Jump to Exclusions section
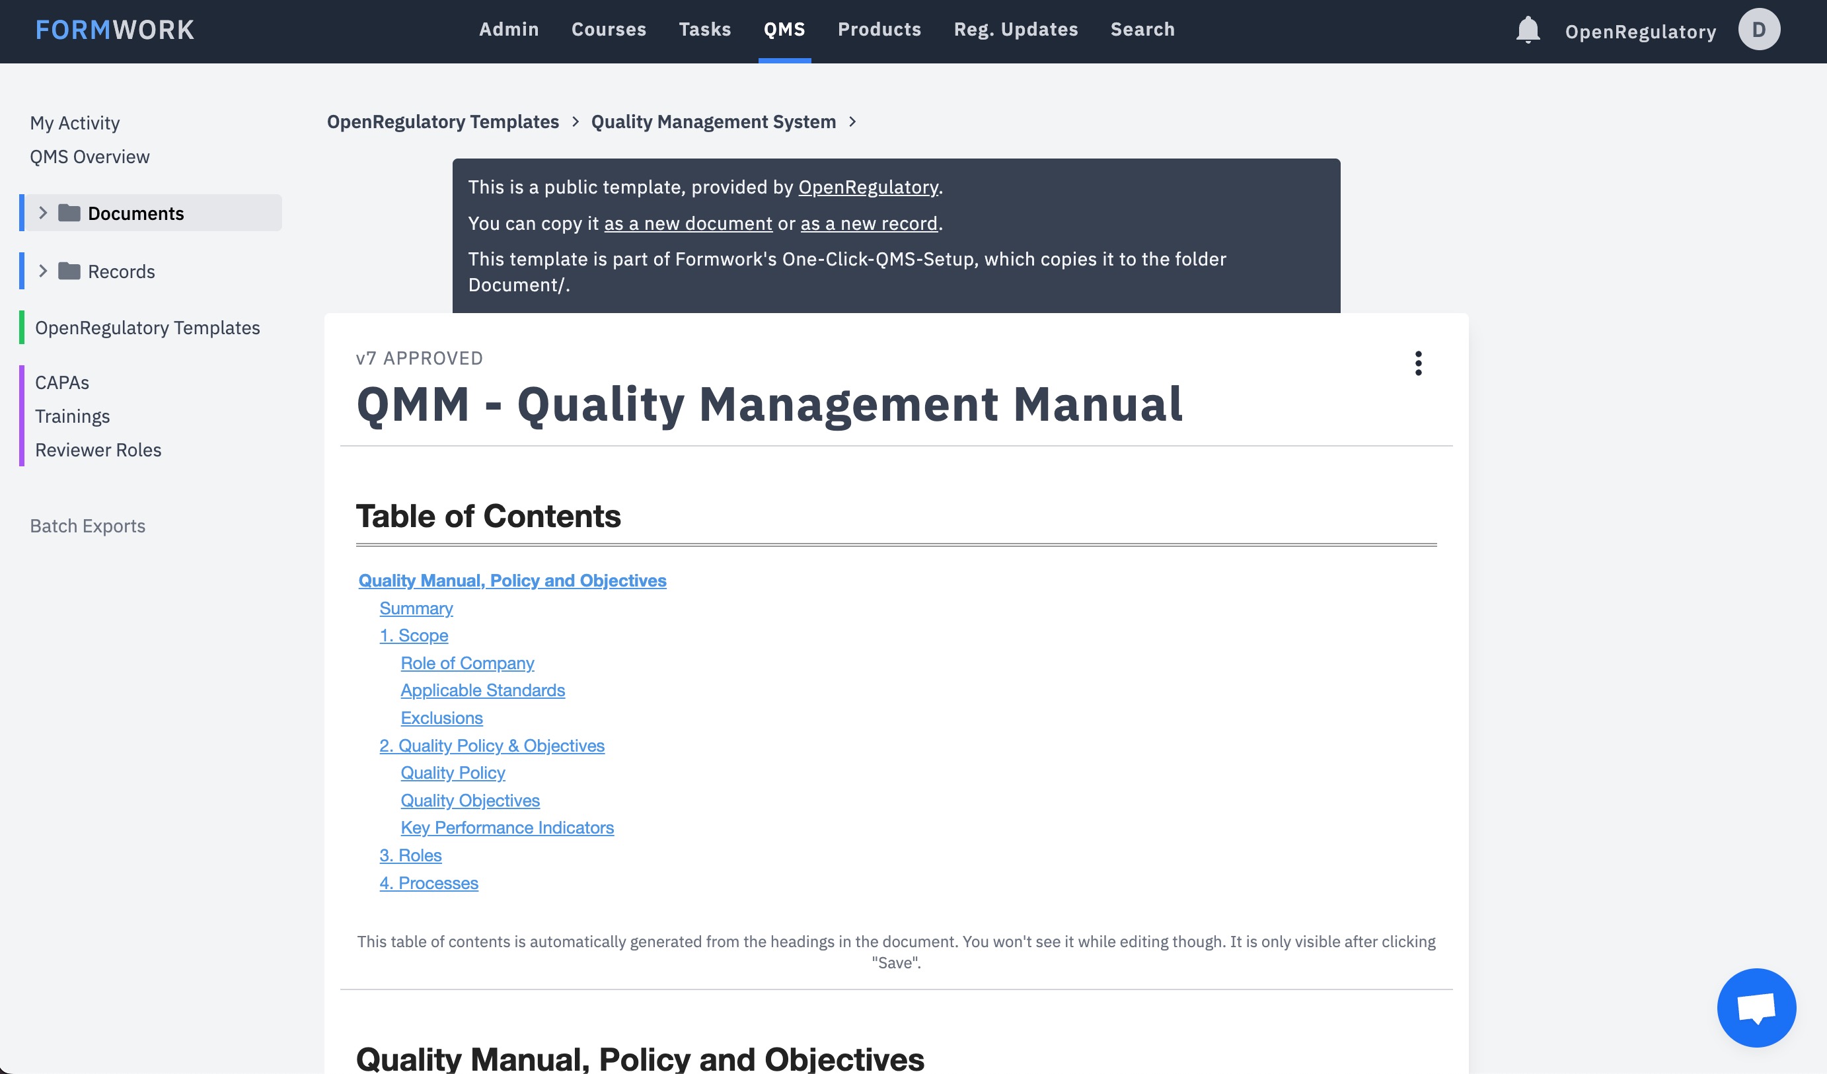Screen dimensions: 1827x1074 pos(441,717)
